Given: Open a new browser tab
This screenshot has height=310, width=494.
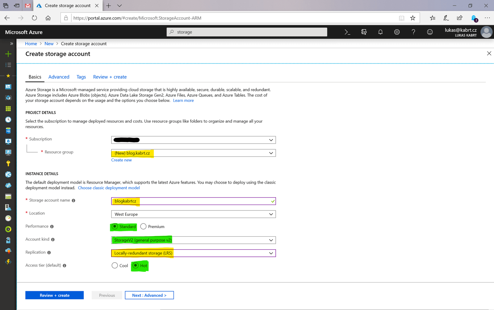Looking at the screenshot, I should pyautogui.click(x=108, y=6).
